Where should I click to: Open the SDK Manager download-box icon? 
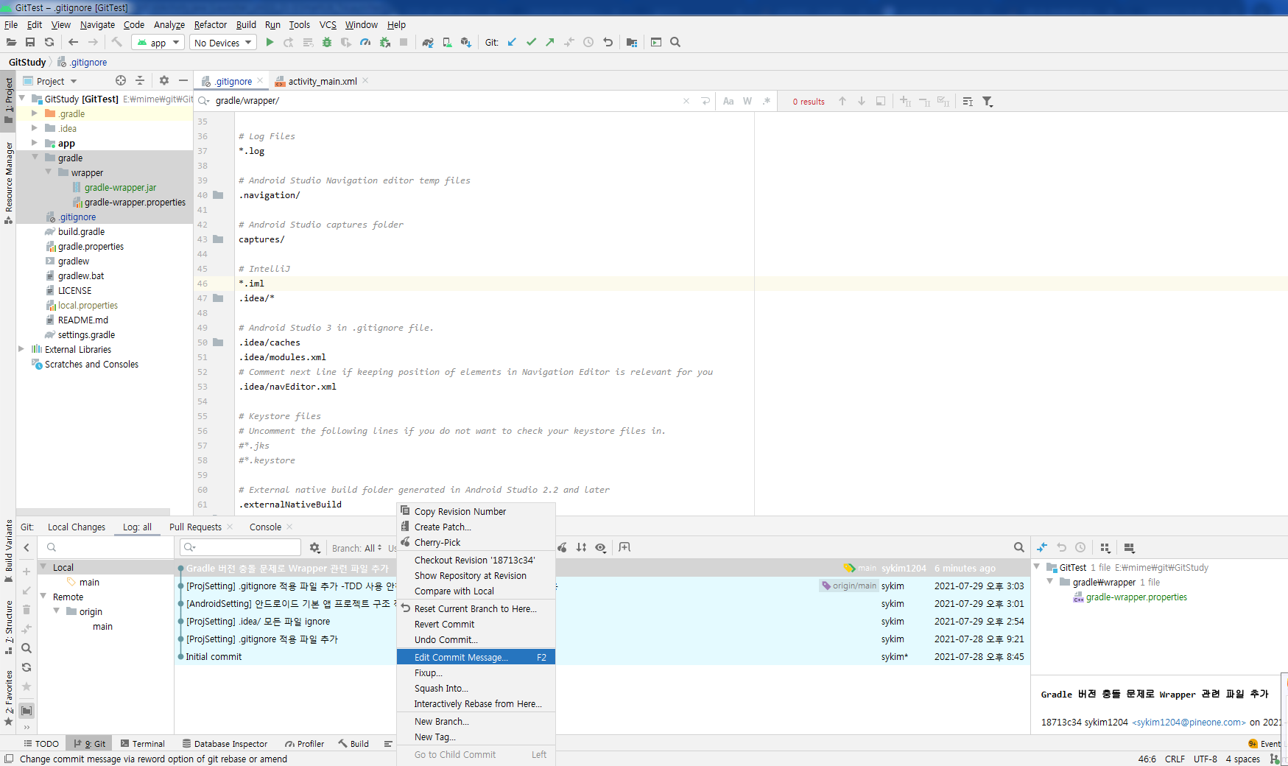pos(465,42)
